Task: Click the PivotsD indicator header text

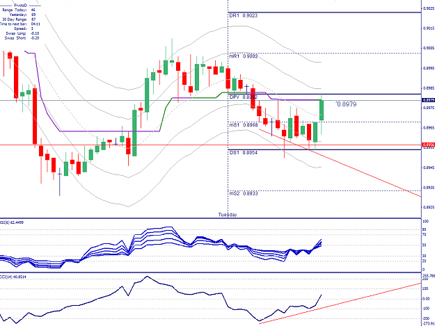Action: [20, 6]
